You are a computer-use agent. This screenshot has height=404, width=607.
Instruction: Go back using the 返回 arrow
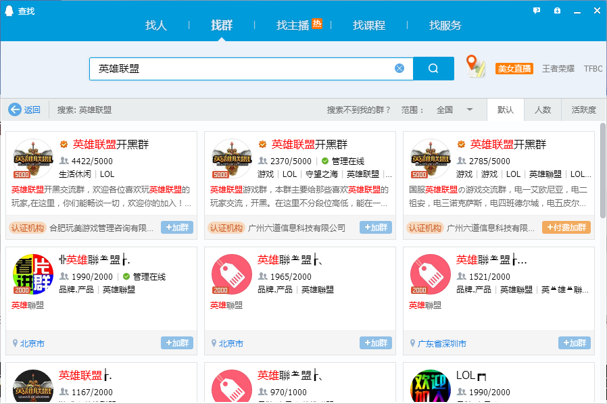(x=24, y=110)
